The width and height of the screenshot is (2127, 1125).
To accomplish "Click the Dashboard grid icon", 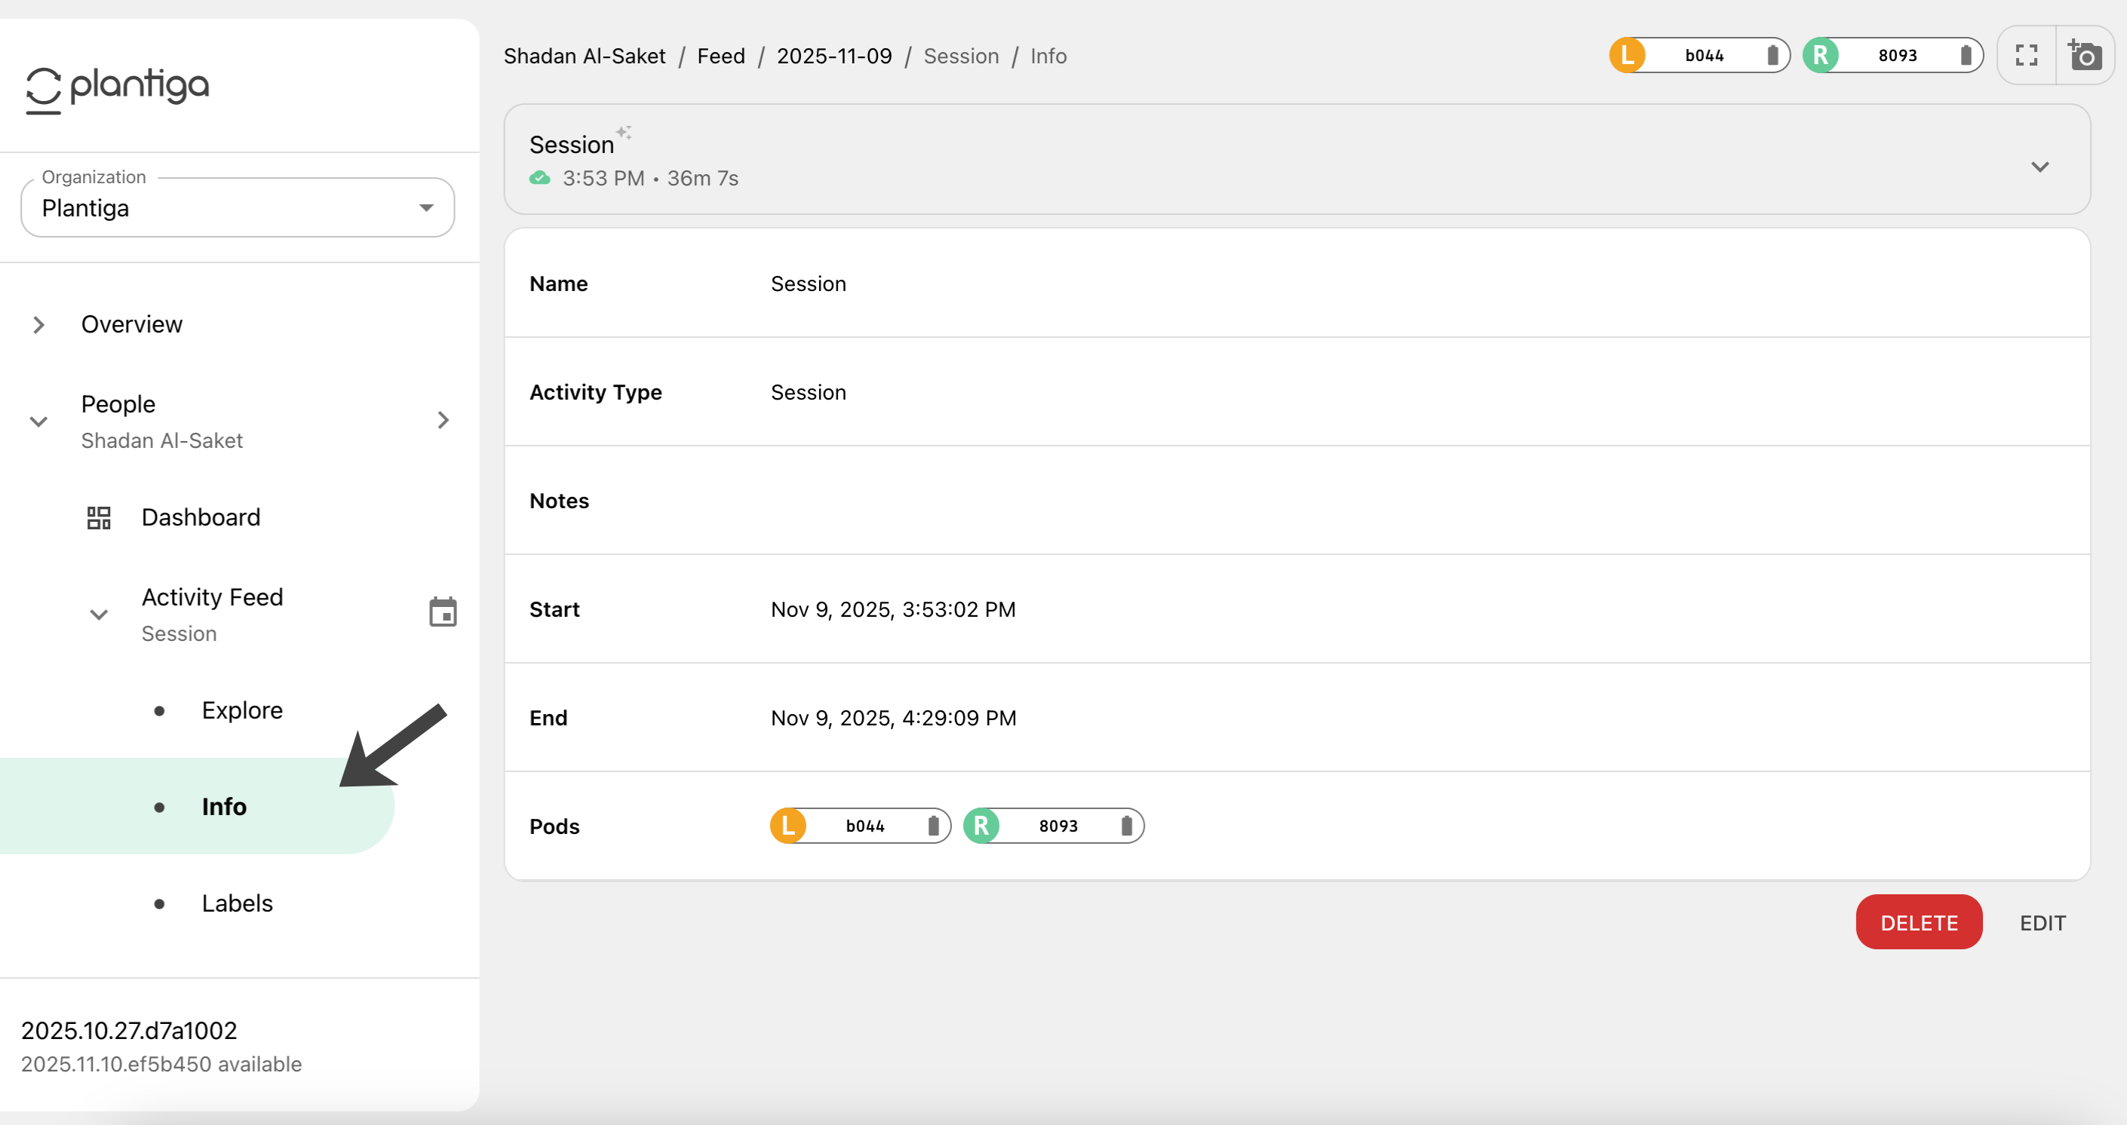I will 98,517.
